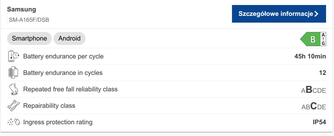The height and width of the screenshot is (136, 334).
Task: Click the Battery endurance per cycle label
Action: tap(63, 56)
